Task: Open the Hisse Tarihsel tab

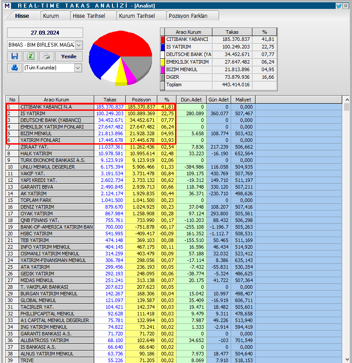Action: [x=89, y=16]
